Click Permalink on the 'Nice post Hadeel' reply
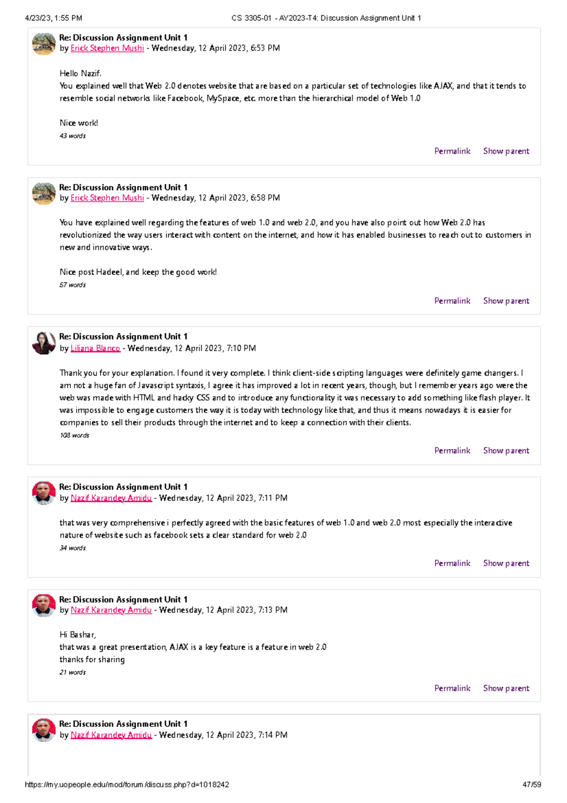The height and width of the screenshot is (803, 567). coord(452,301)
